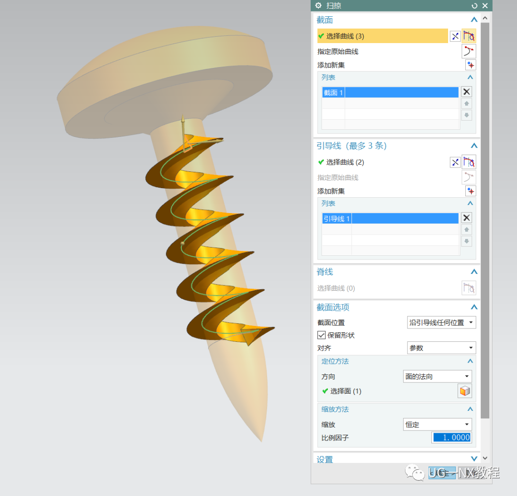Viewport: 517px width, 496px height.
Task: Activate the guide 选择曲线 (2) row
Action: coord(382,162)
